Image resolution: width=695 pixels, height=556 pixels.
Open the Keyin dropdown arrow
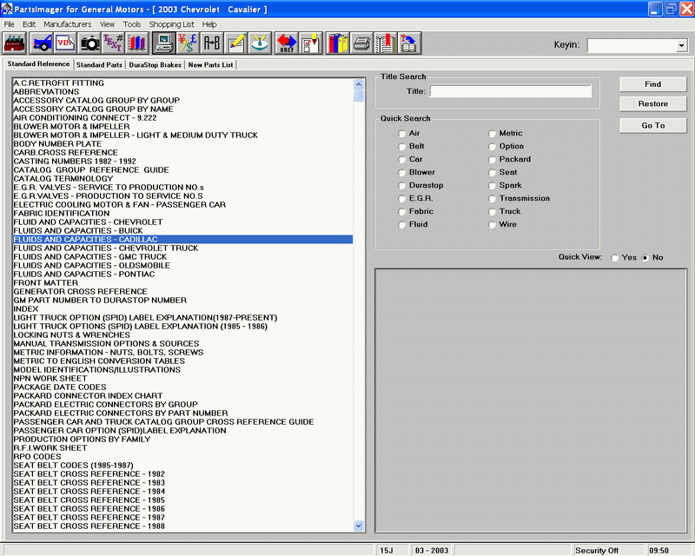pos(682,45)
